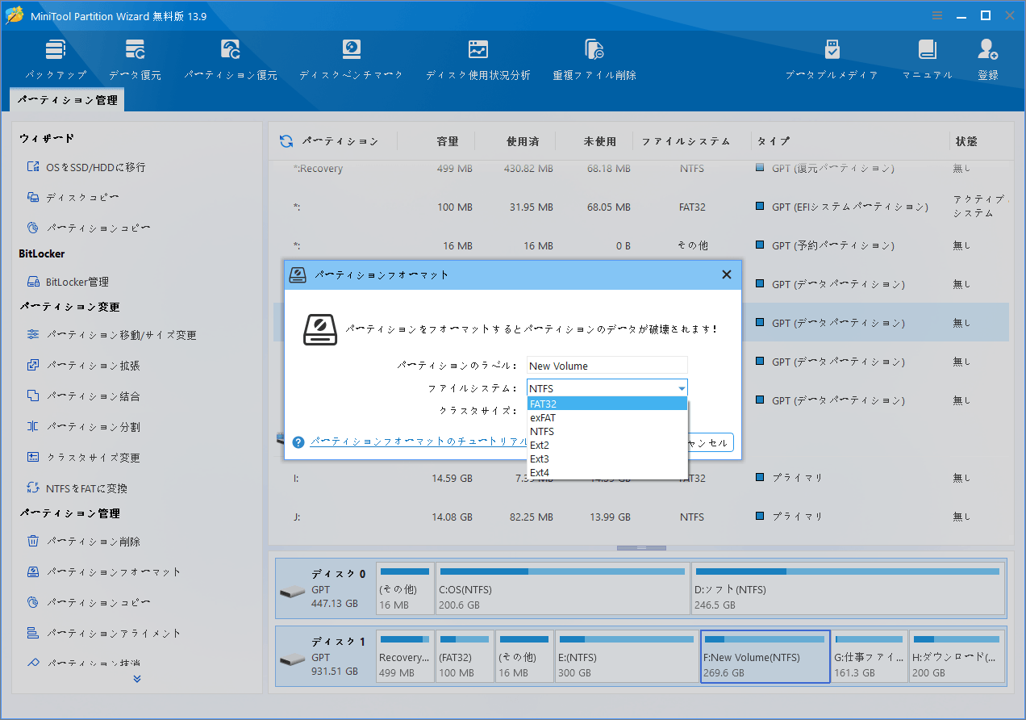
Task: Open the マニュアル manual
Action: [x=927, y=59]
